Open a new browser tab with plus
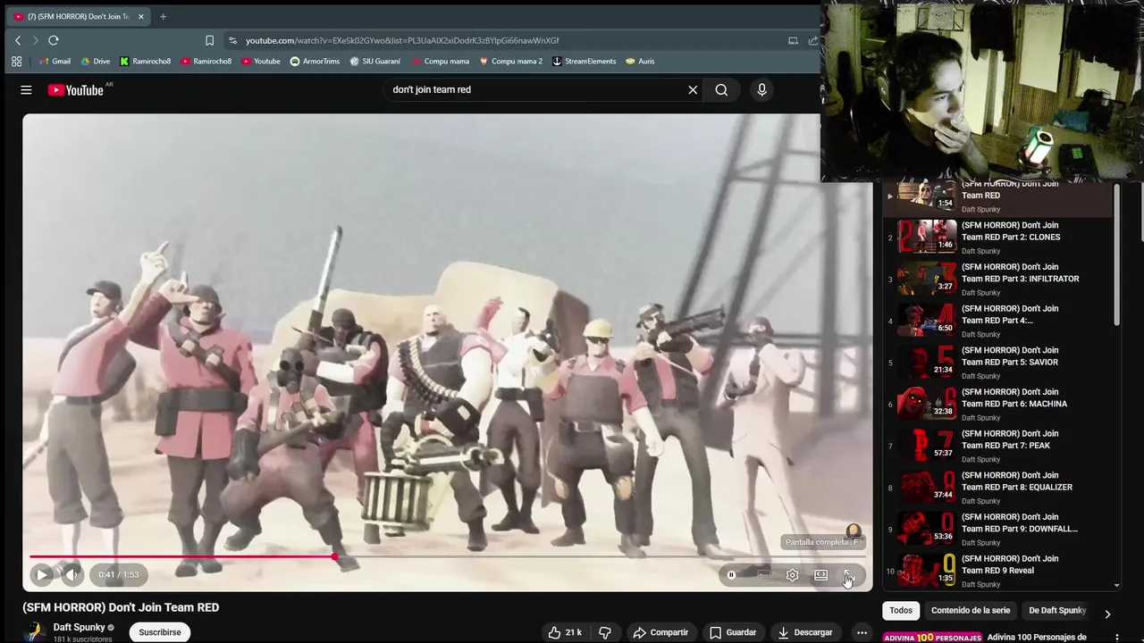This screenshot has width=1144, height=643. 163,16
